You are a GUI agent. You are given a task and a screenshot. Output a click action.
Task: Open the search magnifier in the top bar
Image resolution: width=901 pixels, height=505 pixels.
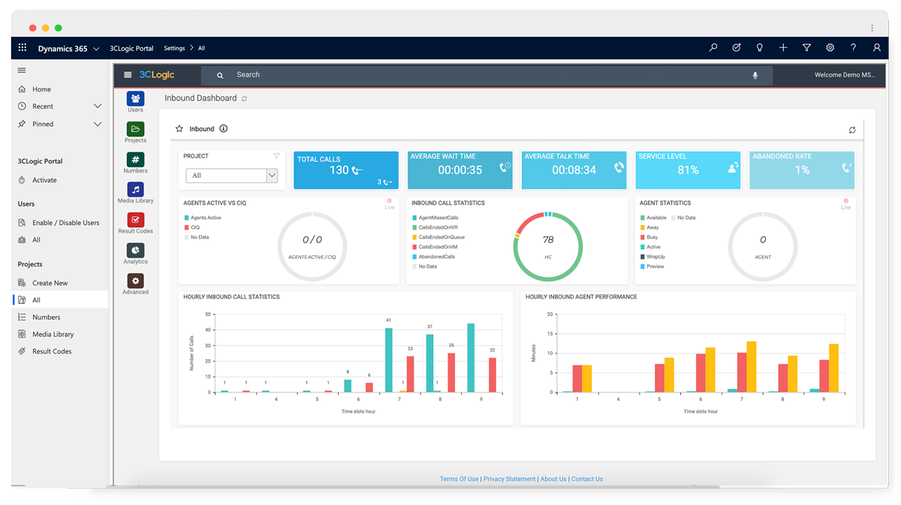(x=713, y=47)
